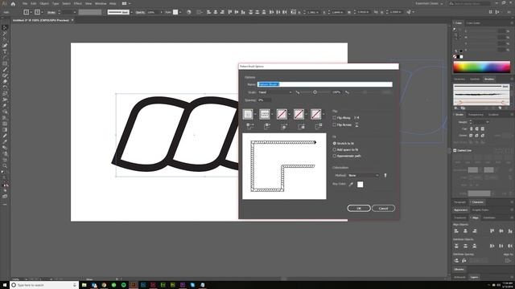This screenshot has height=289, width=515.
Task: Open the File menu
Action: click(x=25, y=3)
